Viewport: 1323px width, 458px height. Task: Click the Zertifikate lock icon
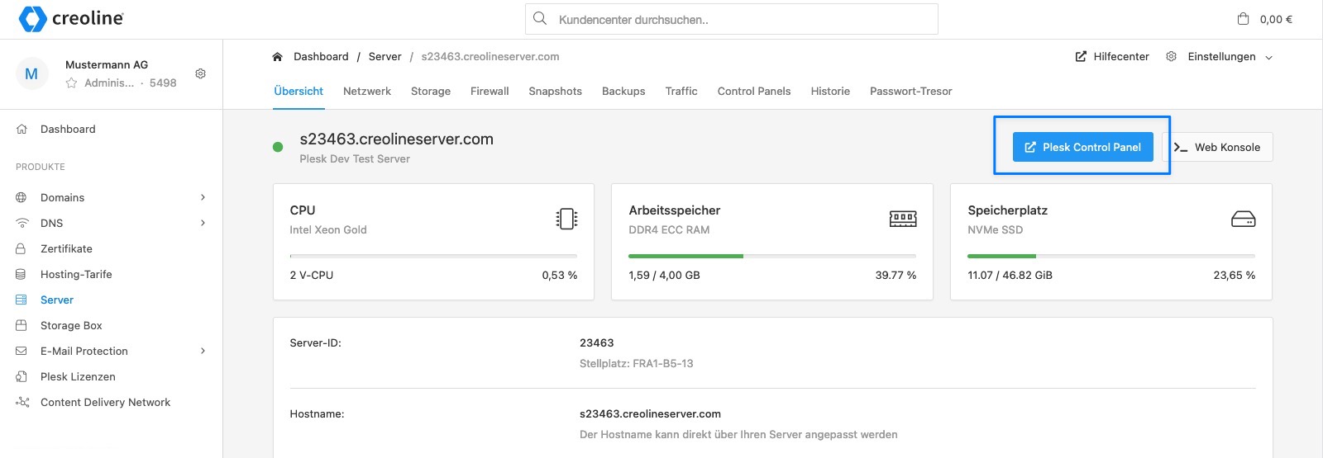point(21,248)
